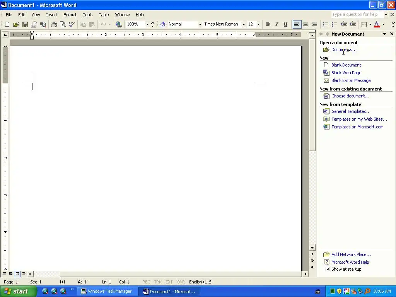Center align text in toolbar

(306, 24)
